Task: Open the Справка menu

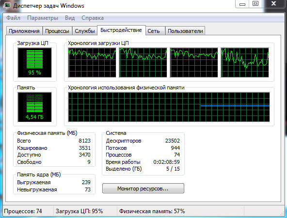Action: tap(93, 18)
